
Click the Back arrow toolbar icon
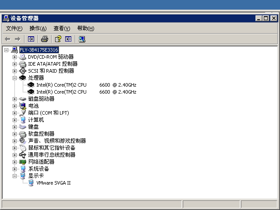tap(7, 39)
